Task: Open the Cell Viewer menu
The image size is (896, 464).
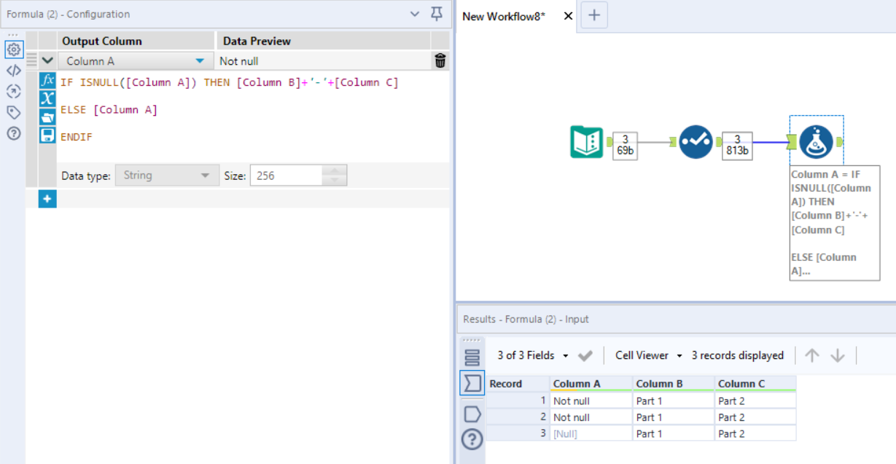Action: click(x=644, y=355)
